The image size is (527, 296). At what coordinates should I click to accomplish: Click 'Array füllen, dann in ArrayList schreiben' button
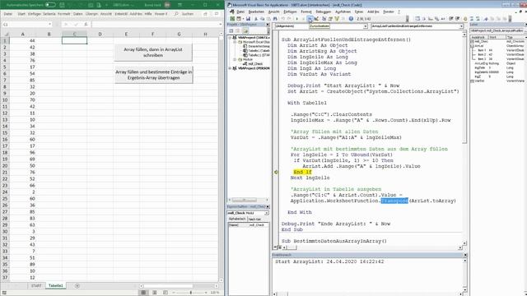click(153, 53)
